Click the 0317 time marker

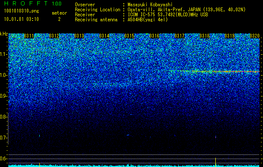pyautogui.click(x=179, y=36)
